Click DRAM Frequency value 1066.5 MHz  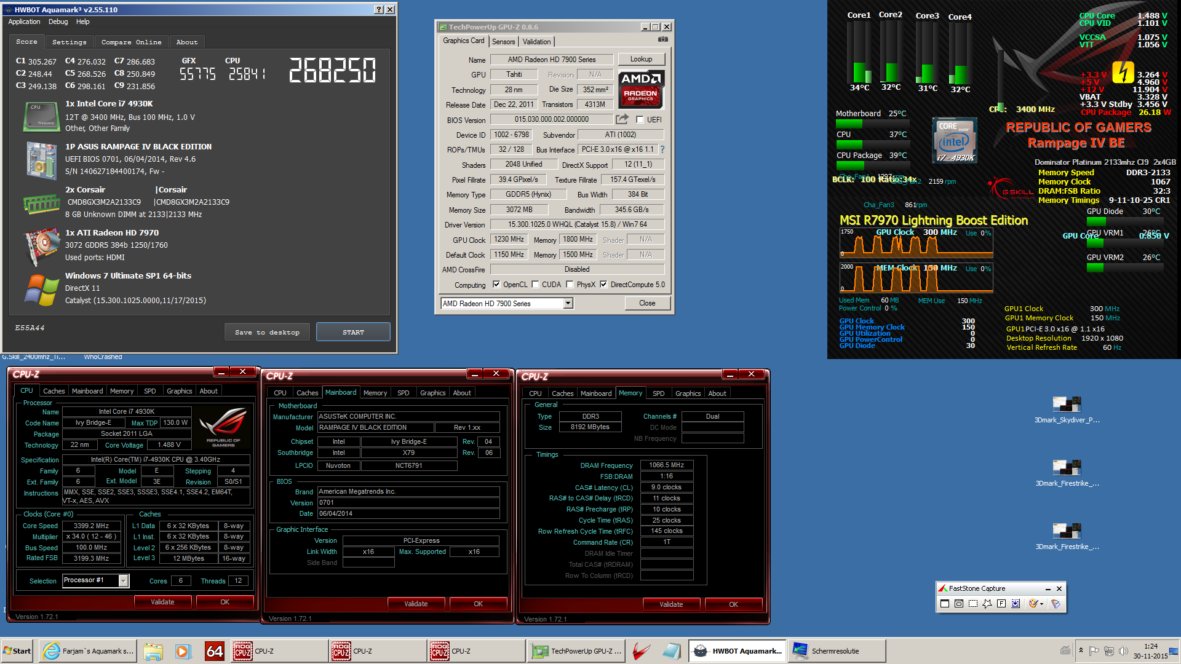coord(667,465)
